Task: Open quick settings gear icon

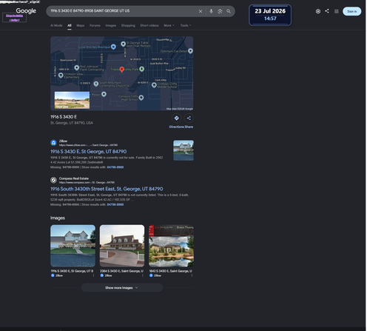Action: pos(318,11)
